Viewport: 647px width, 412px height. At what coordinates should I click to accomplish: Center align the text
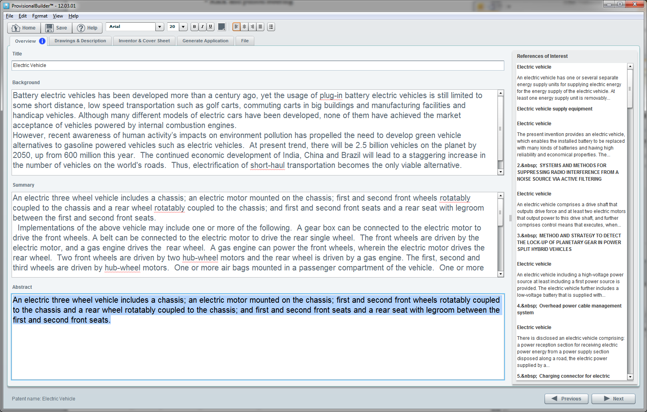click(244, 27)
